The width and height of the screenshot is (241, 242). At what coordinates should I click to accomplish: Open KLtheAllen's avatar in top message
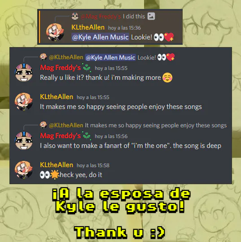click(x=55, y=32)
